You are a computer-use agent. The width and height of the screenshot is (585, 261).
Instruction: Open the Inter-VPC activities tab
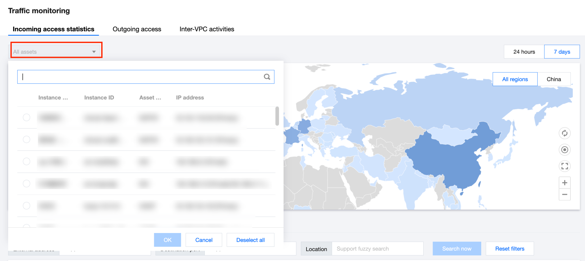pyautogui.click(x=206, y=29)
